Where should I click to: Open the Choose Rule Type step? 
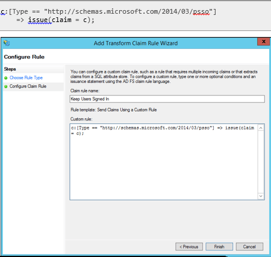click(26, 78)
